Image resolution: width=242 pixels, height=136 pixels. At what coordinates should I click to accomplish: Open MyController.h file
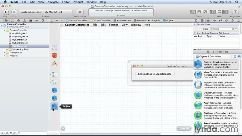click(x=20, y=40)
